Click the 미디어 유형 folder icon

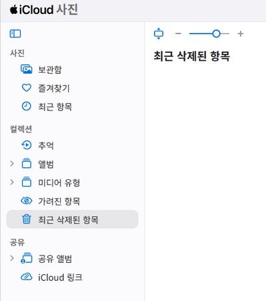pyautogui.click(x=27, y=182)
